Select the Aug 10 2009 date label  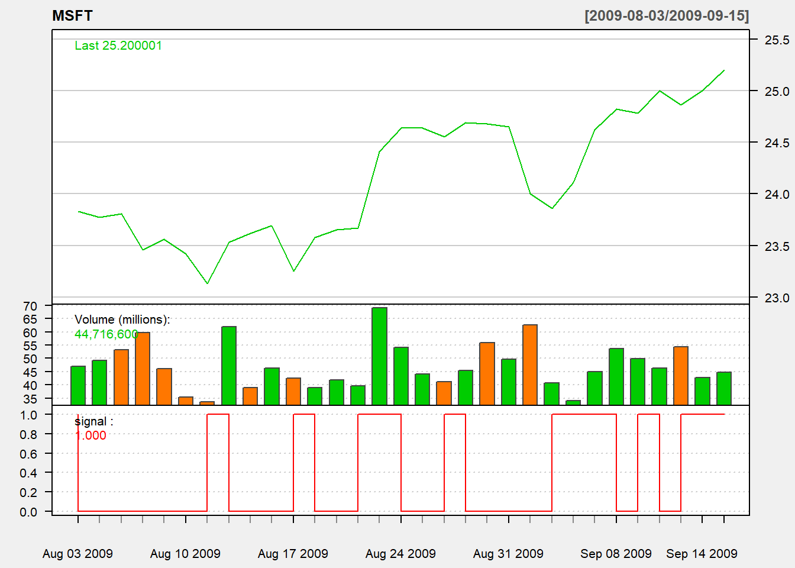point(185,554)
